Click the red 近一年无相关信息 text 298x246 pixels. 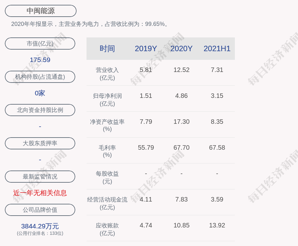tap(40, 193)
